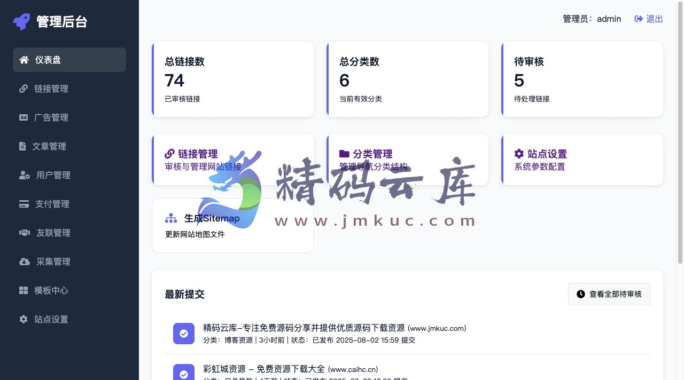
Task: Click the grid icon beside 模板中心
Action: (x=24, y=290)
